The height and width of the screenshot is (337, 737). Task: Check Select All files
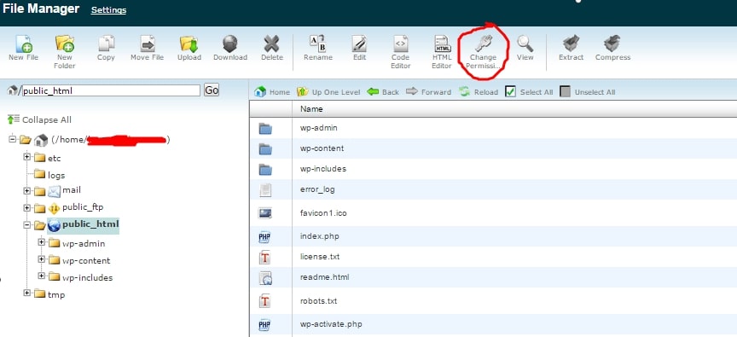click(x=529, y=91)
